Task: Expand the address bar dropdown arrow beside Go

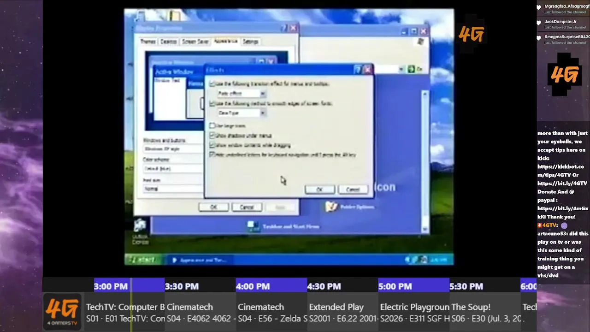Action: [401, 69]
